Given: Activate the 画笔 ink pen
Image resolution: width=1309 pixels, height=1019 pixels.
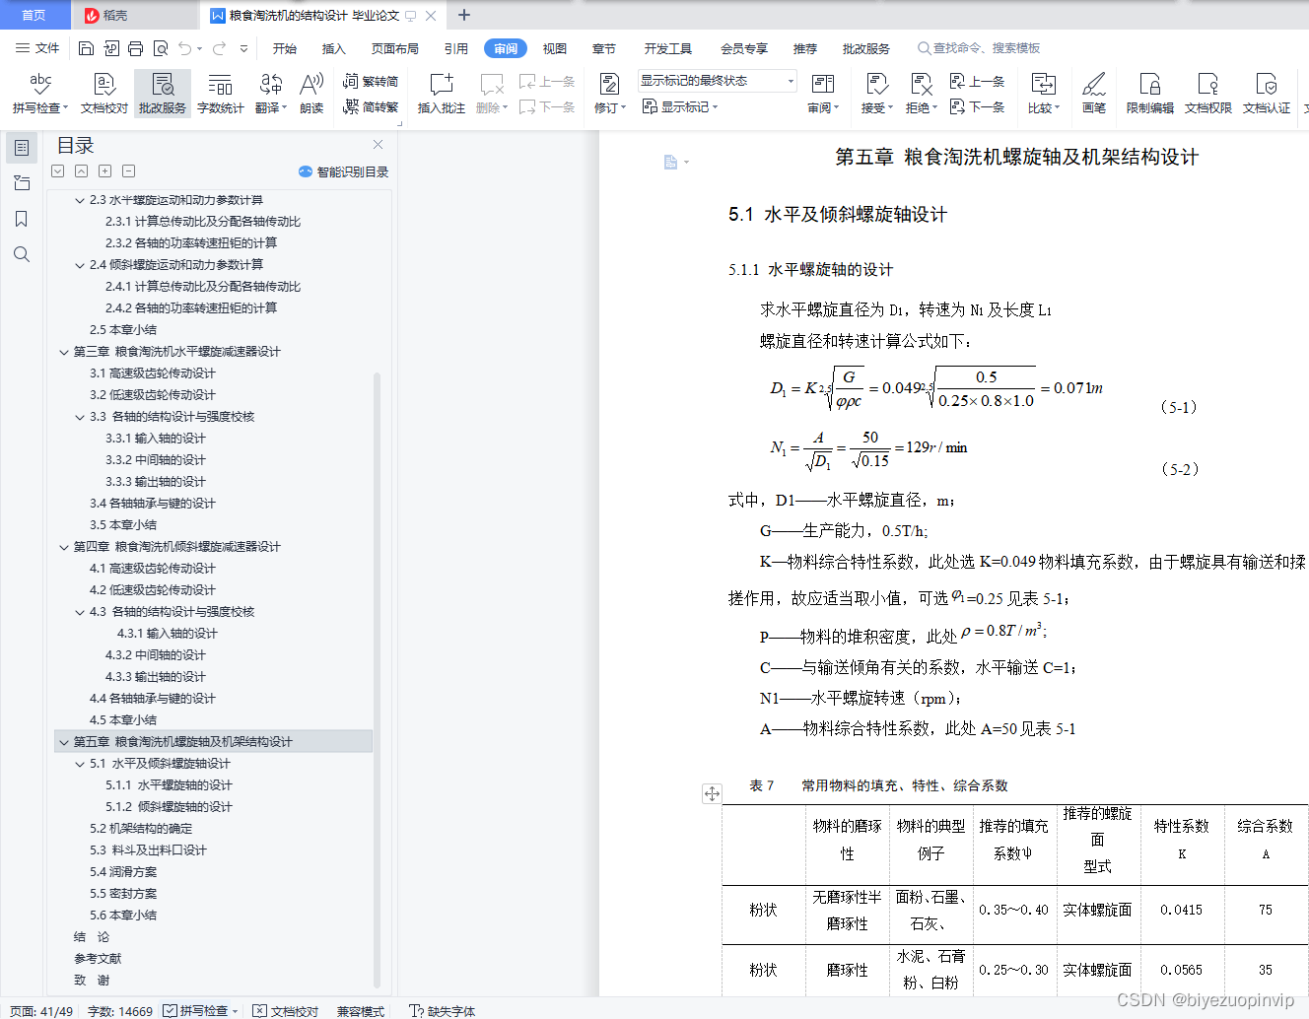Looking at the screenshot, I should click(1094, 94).
